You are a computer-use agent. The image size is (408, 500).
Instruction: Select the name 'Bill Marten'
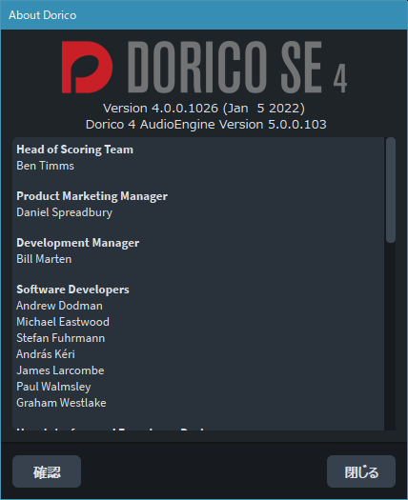(44, 259)
